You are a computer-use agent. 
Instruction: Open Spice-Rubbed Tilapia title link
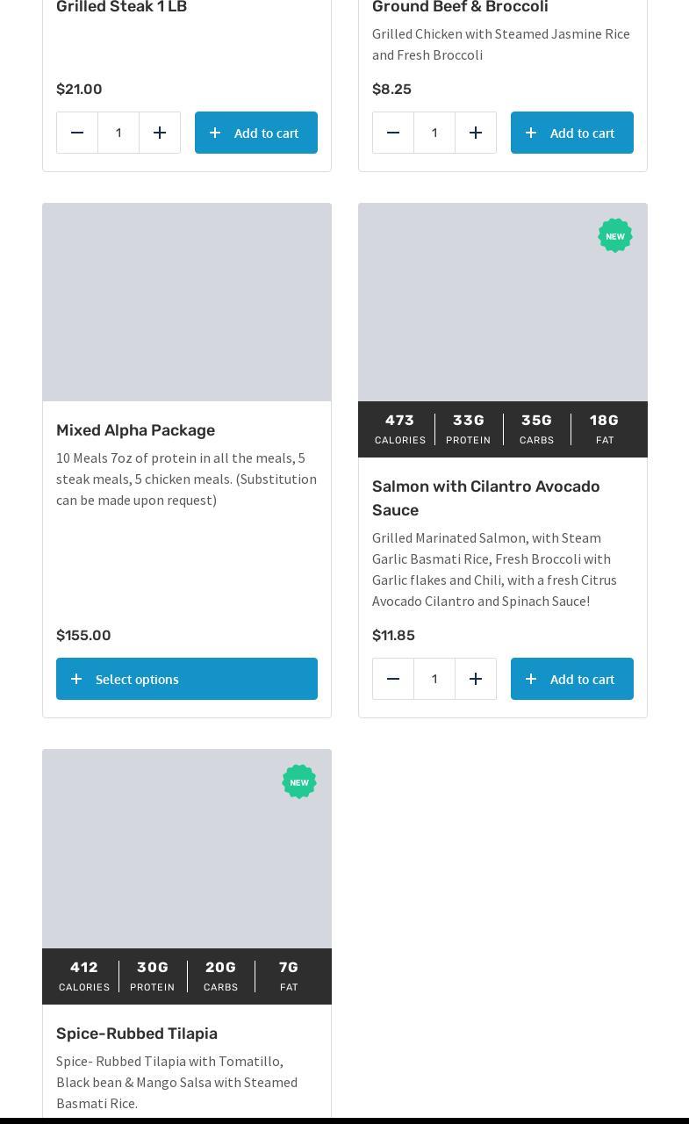tap(137, 1034)
